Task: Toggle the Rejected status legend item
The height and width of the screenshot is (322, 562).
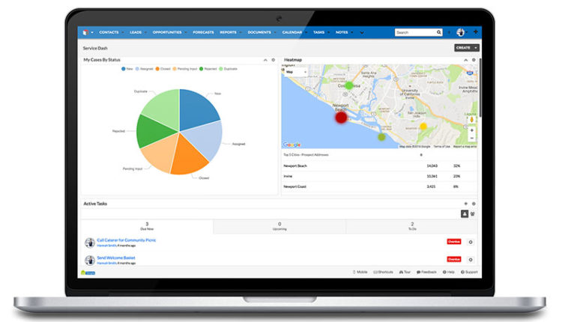Action: point(205,68)
